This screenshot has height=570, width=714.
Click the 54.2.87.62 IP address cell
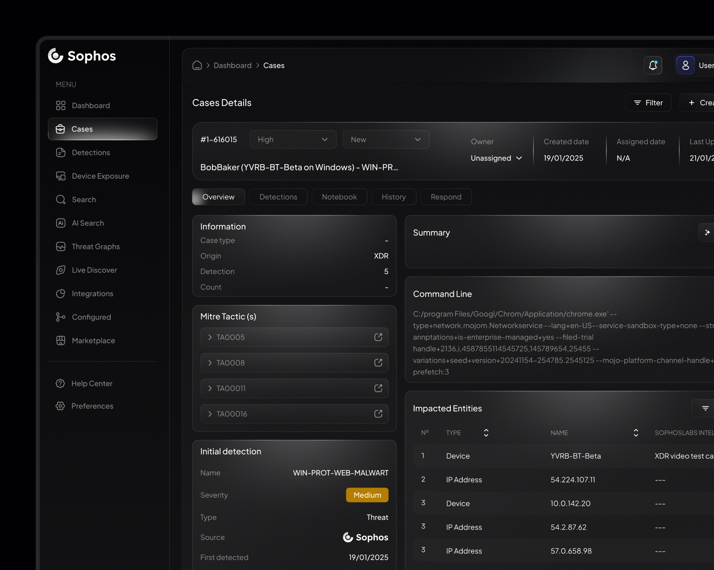569,527
